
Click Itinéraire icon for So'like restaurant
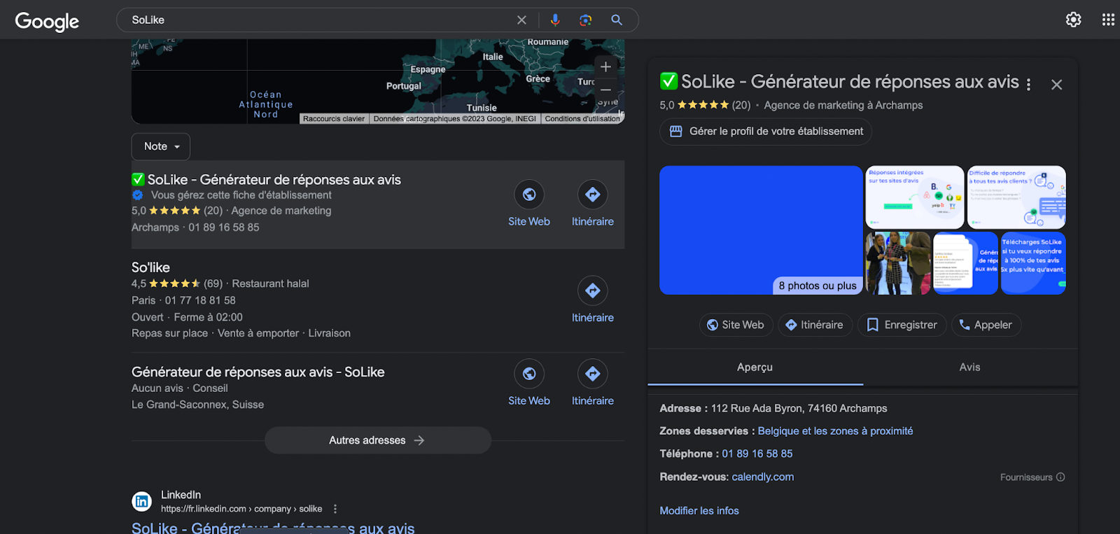tap(592, 290)
